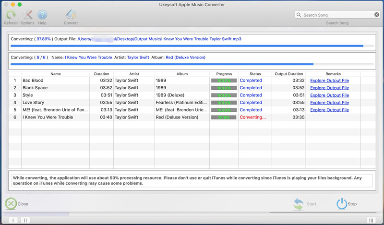
Task: Sort by the Duration column header
Action: click(x=101, y=74)
